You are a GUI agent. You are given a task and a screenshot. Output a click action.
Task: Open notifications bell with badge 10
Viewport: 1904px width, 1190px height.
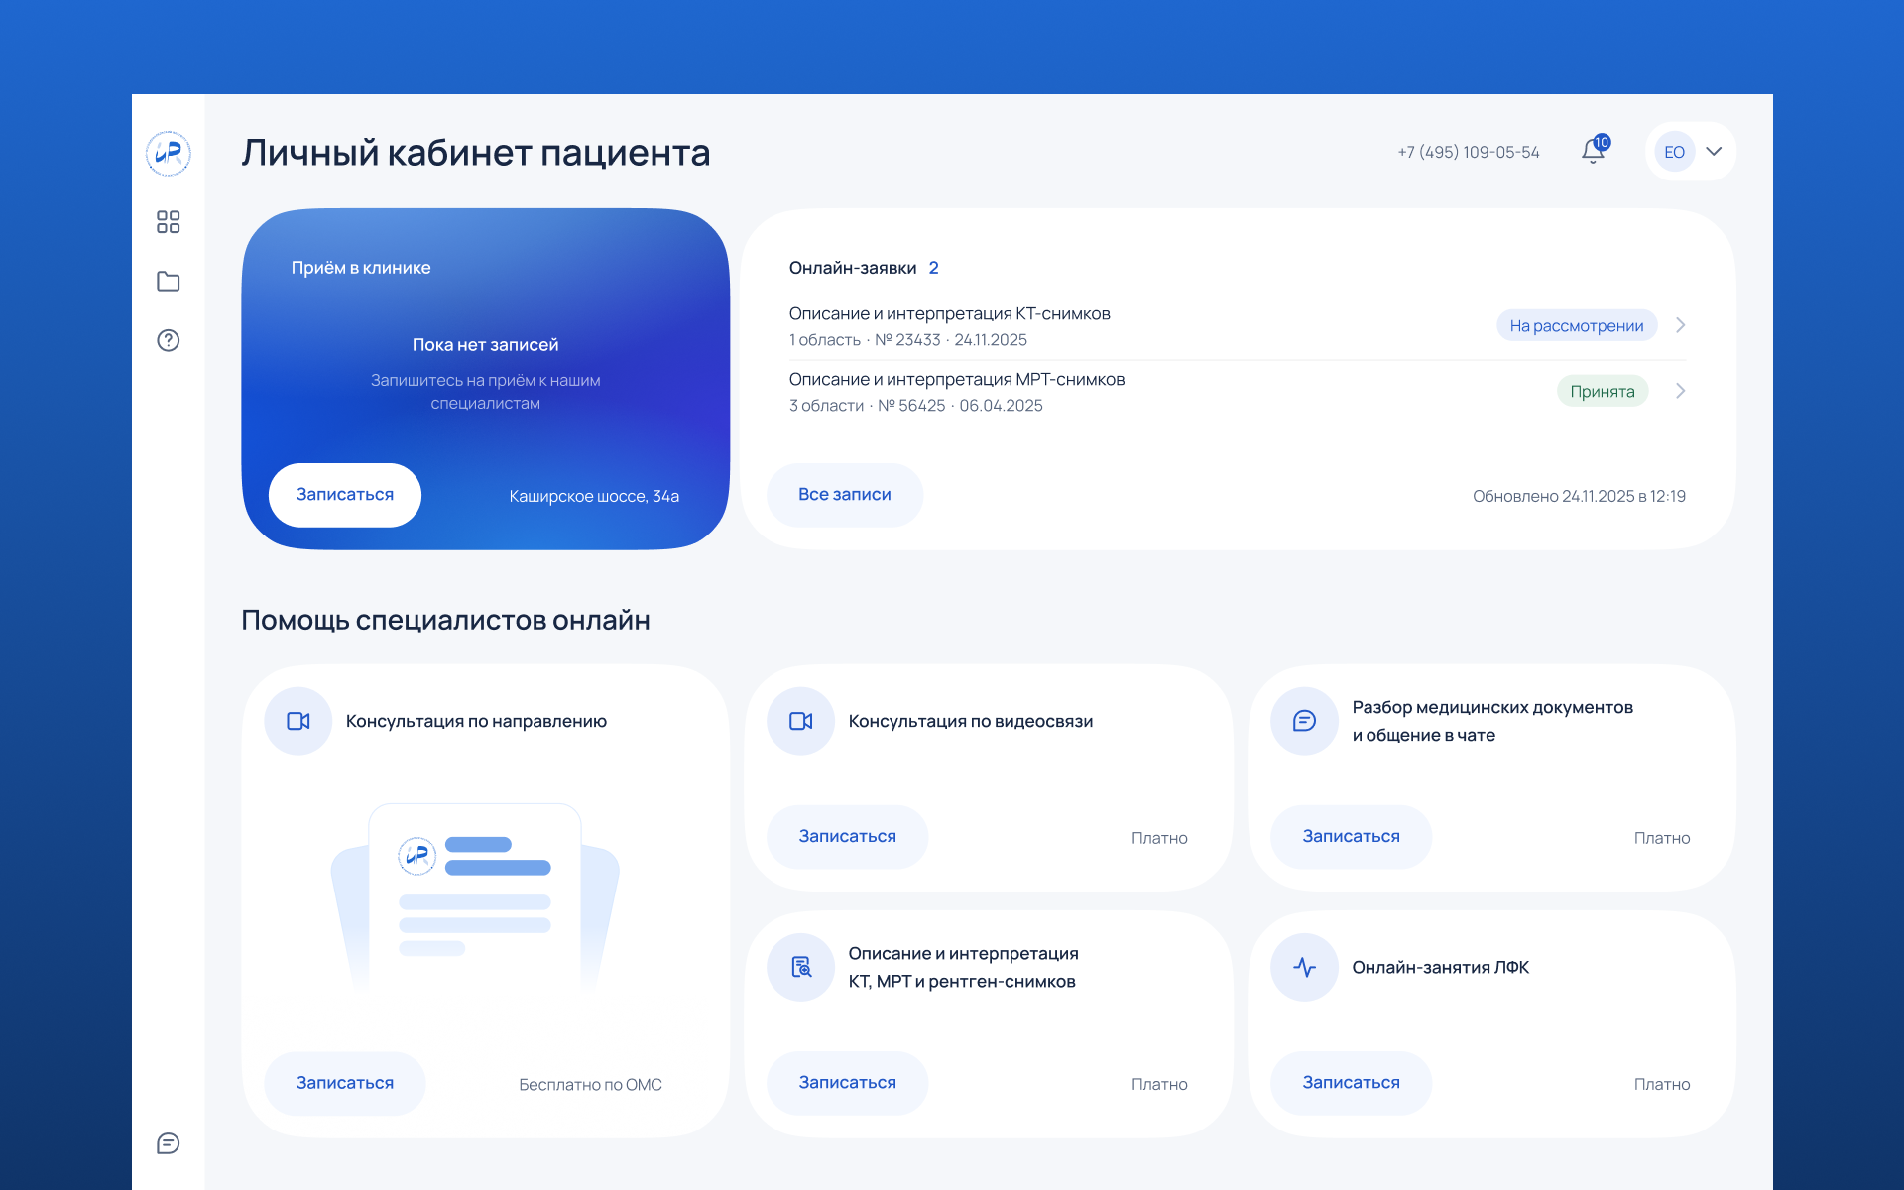pos(1594,150)
